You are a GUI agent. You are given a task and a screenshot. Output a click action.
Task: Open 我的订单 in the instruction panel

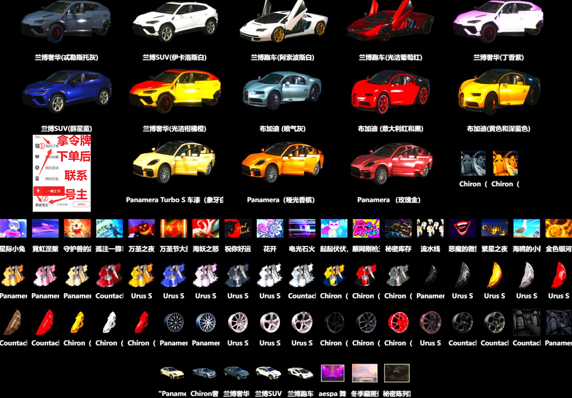tap(51, 146)
